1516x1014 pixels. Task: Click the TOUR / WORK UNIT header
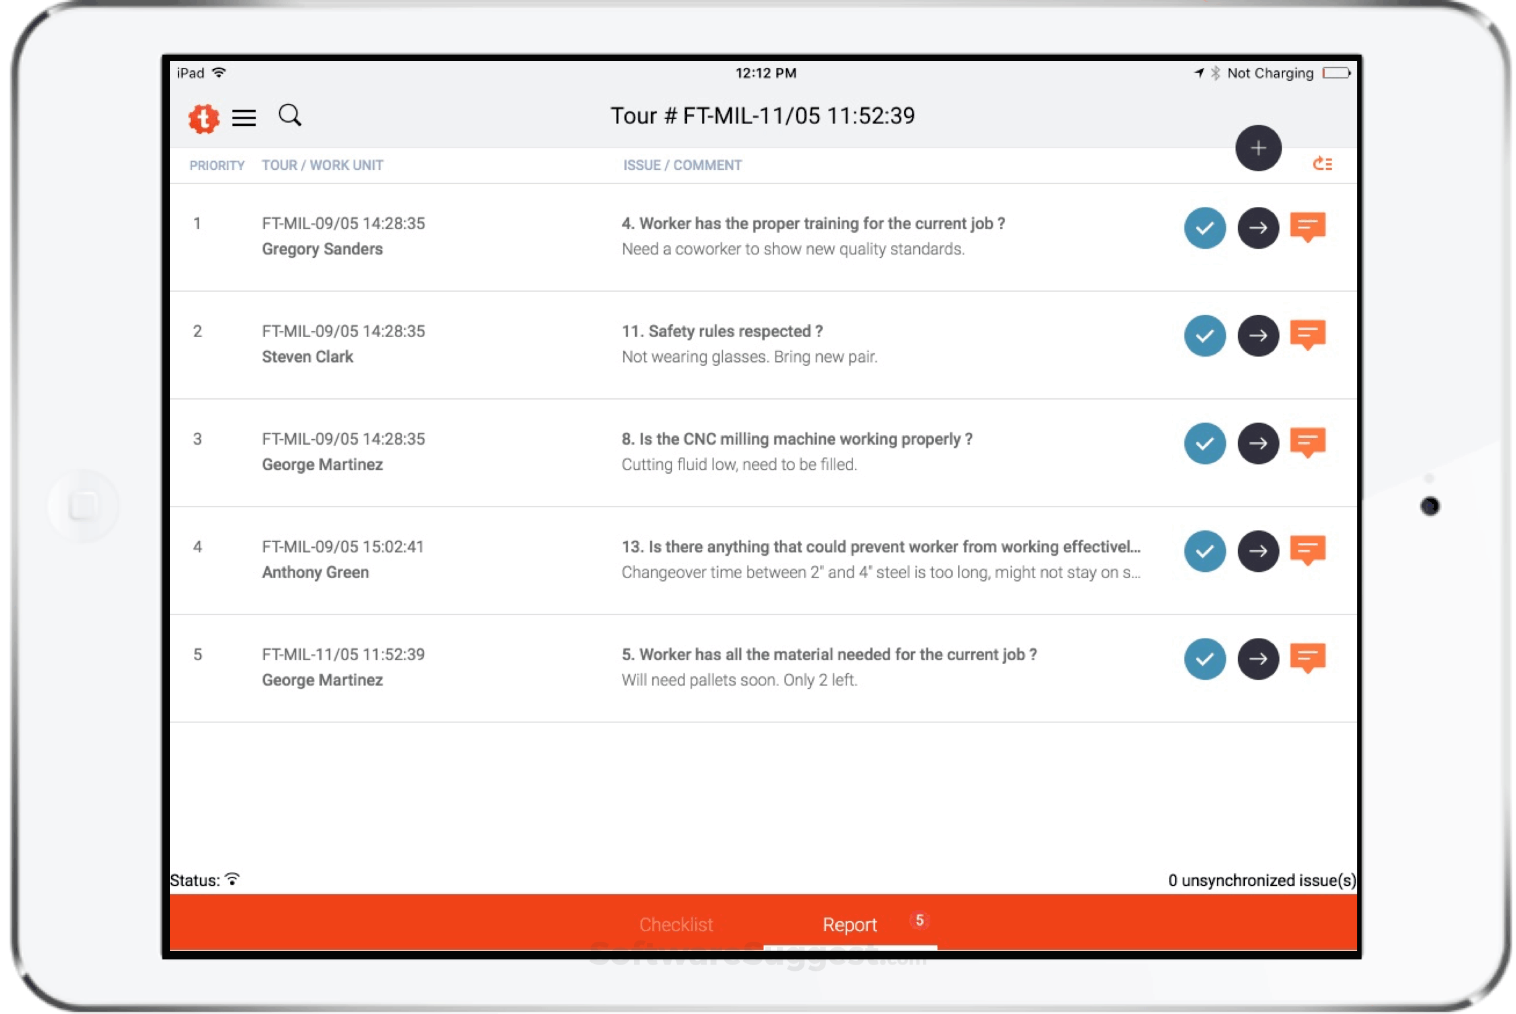322,166
